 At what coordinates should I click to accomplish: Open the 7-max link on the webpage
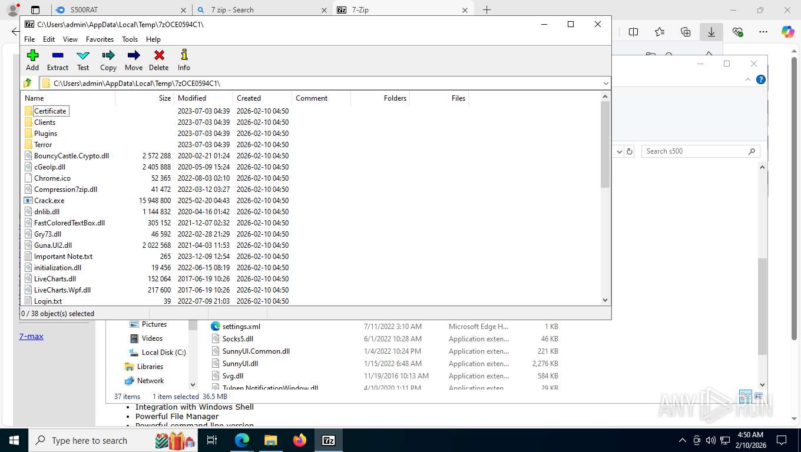(31, 337)
